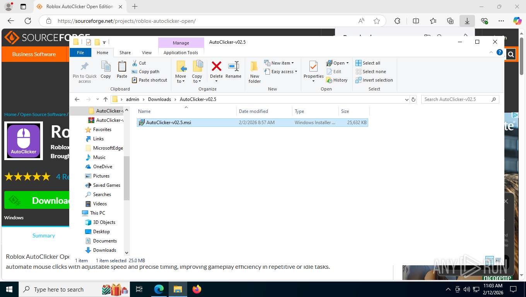The image size is (526, 297).
Task: Open Favorites in the navigation pane
Action: tap(102, 130)
